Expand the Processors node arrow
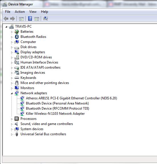The height and width of the screenshot is (164, 157). tap(12, 119)
